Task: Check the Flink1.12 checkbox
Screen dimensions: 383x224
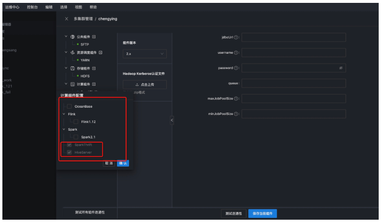Action: click(76, 122)
